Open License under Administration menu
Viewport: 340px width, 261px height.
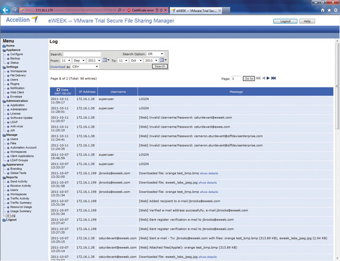click(15, 114)
